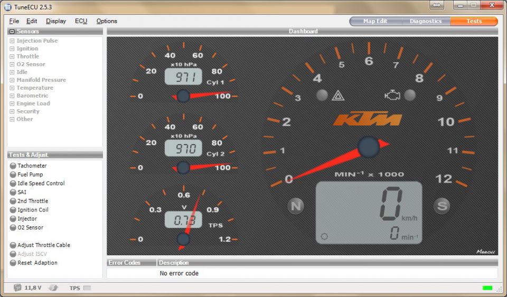The image size is (507, 297).
Task: Click the hazard triangle indicator icon
Action: [338, 95]
